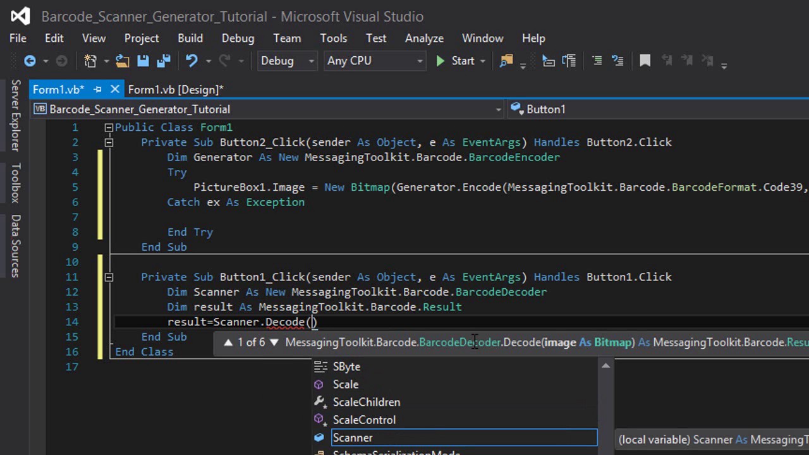This screenshot has width=809, height=455.
Task: Open the Edit menu
Action: (54, 39)
